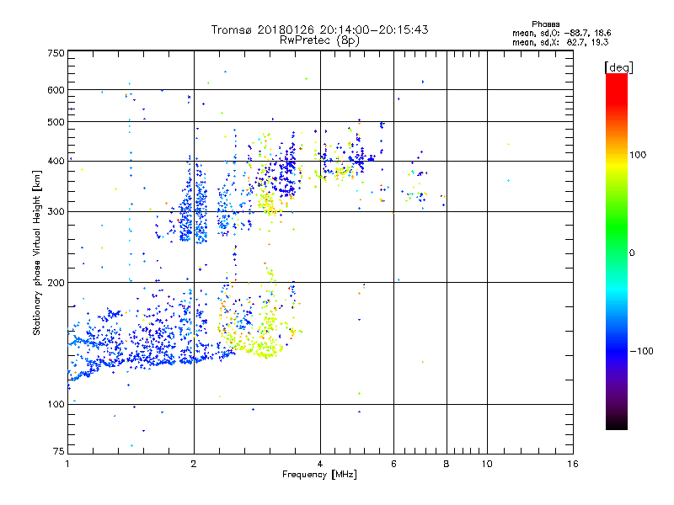Click the x-axis tick label '4'
The image size is (674, 505).
[x=320, y=464]
